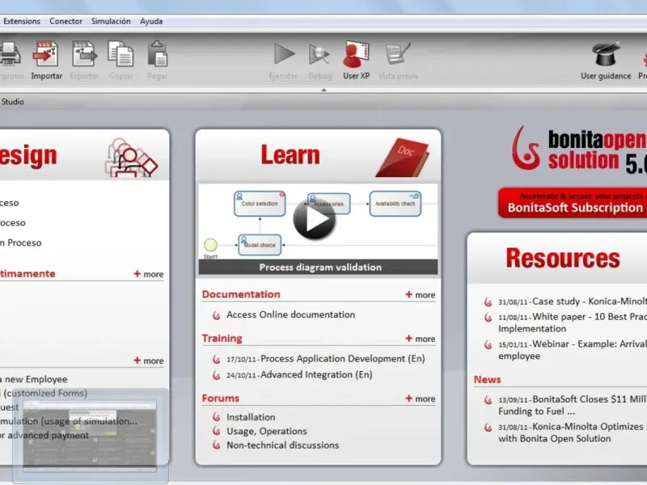Collapse the toolbar with small up arrow
This screenshot has height=485, width=647.
click(324, 90)
